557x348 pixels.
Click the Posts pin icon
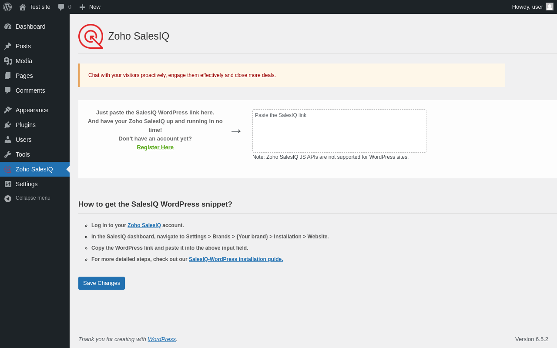(8, 46)
